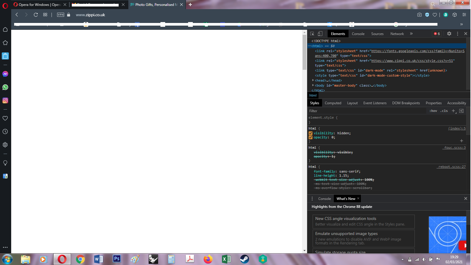
Task: Open the Event Listeners tab
Action: (375, 103)
